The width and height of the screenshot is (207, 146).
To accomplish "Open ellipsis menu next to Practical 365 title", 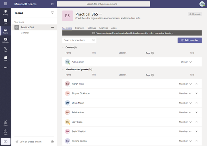I will coord(101,14).
